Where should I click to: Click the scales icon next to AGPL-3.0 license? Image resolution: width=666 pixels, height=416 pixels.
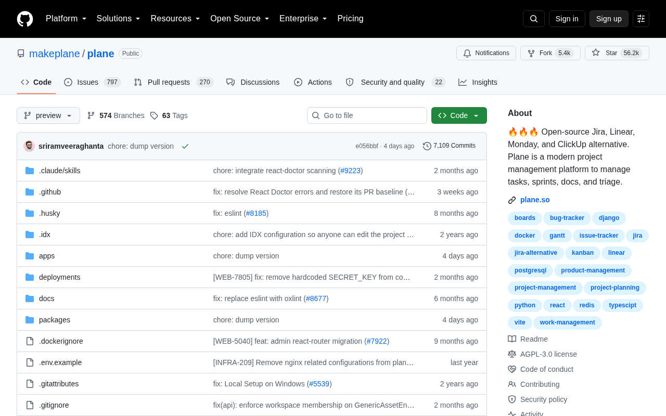click(512, 354)
